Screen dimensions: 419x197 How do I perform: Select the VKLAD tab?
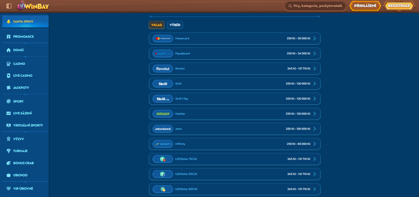click(x=157, y=25)
